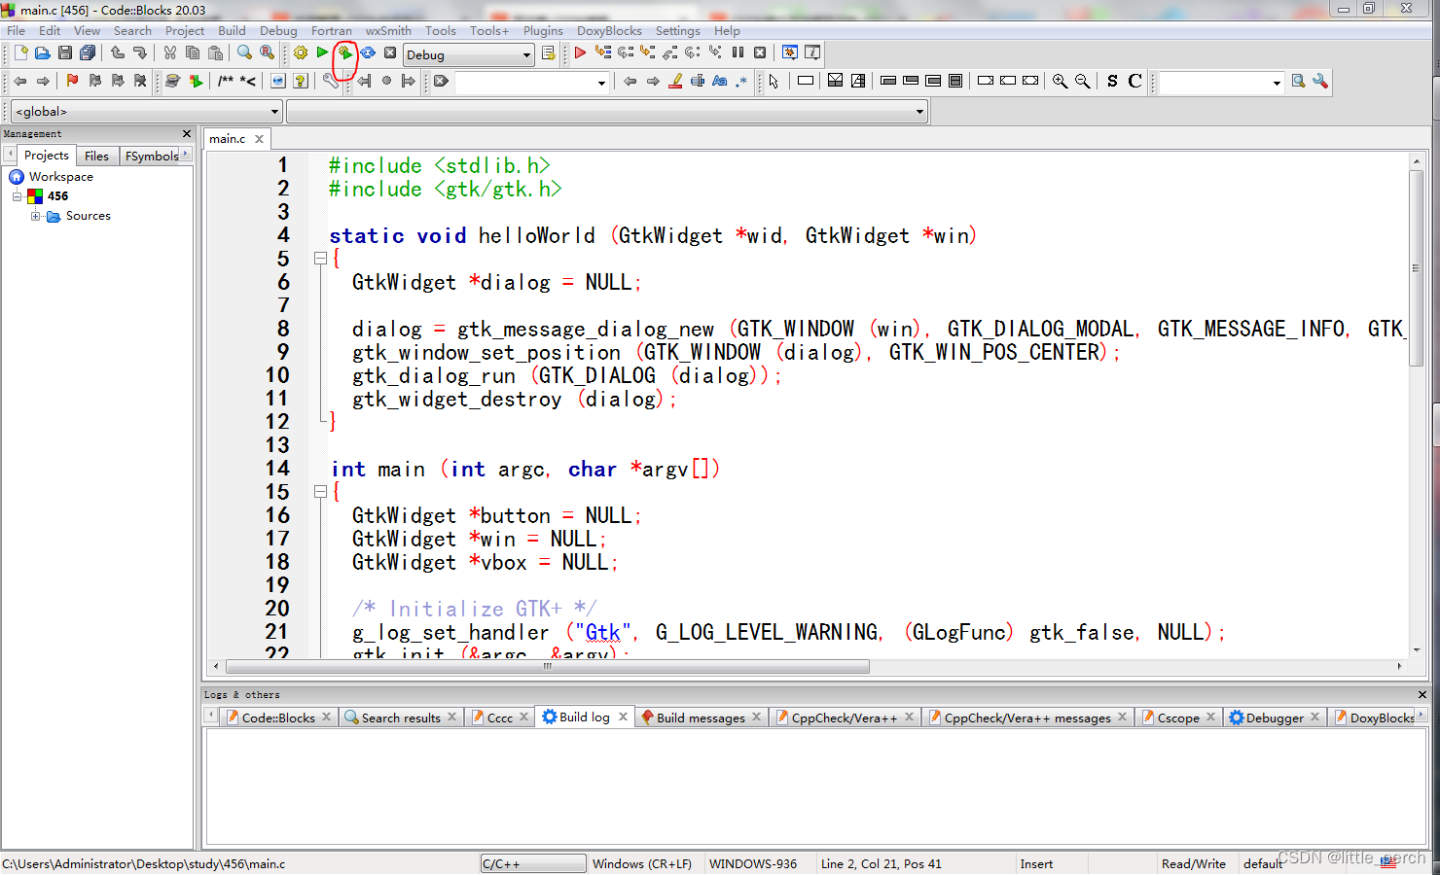This screenshot has width=1440, height=875.
Task: Open the Plugins menu
Action: [543, 31]
